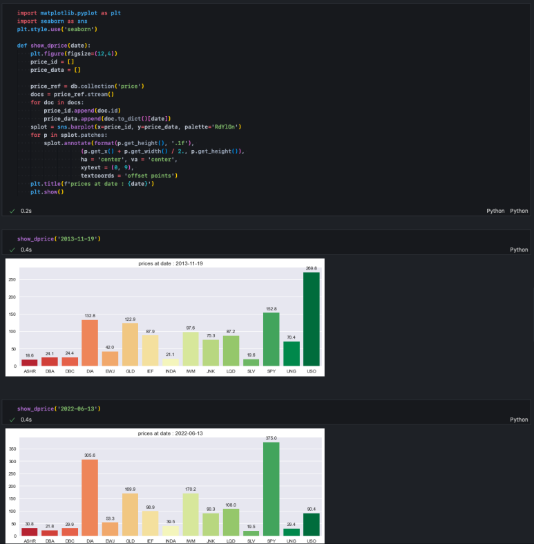The height and width of the screenshot is (544, 534).
Task: Click the 375.0 SPY bar in the 2022 chart
Action: tap(271, 489)
